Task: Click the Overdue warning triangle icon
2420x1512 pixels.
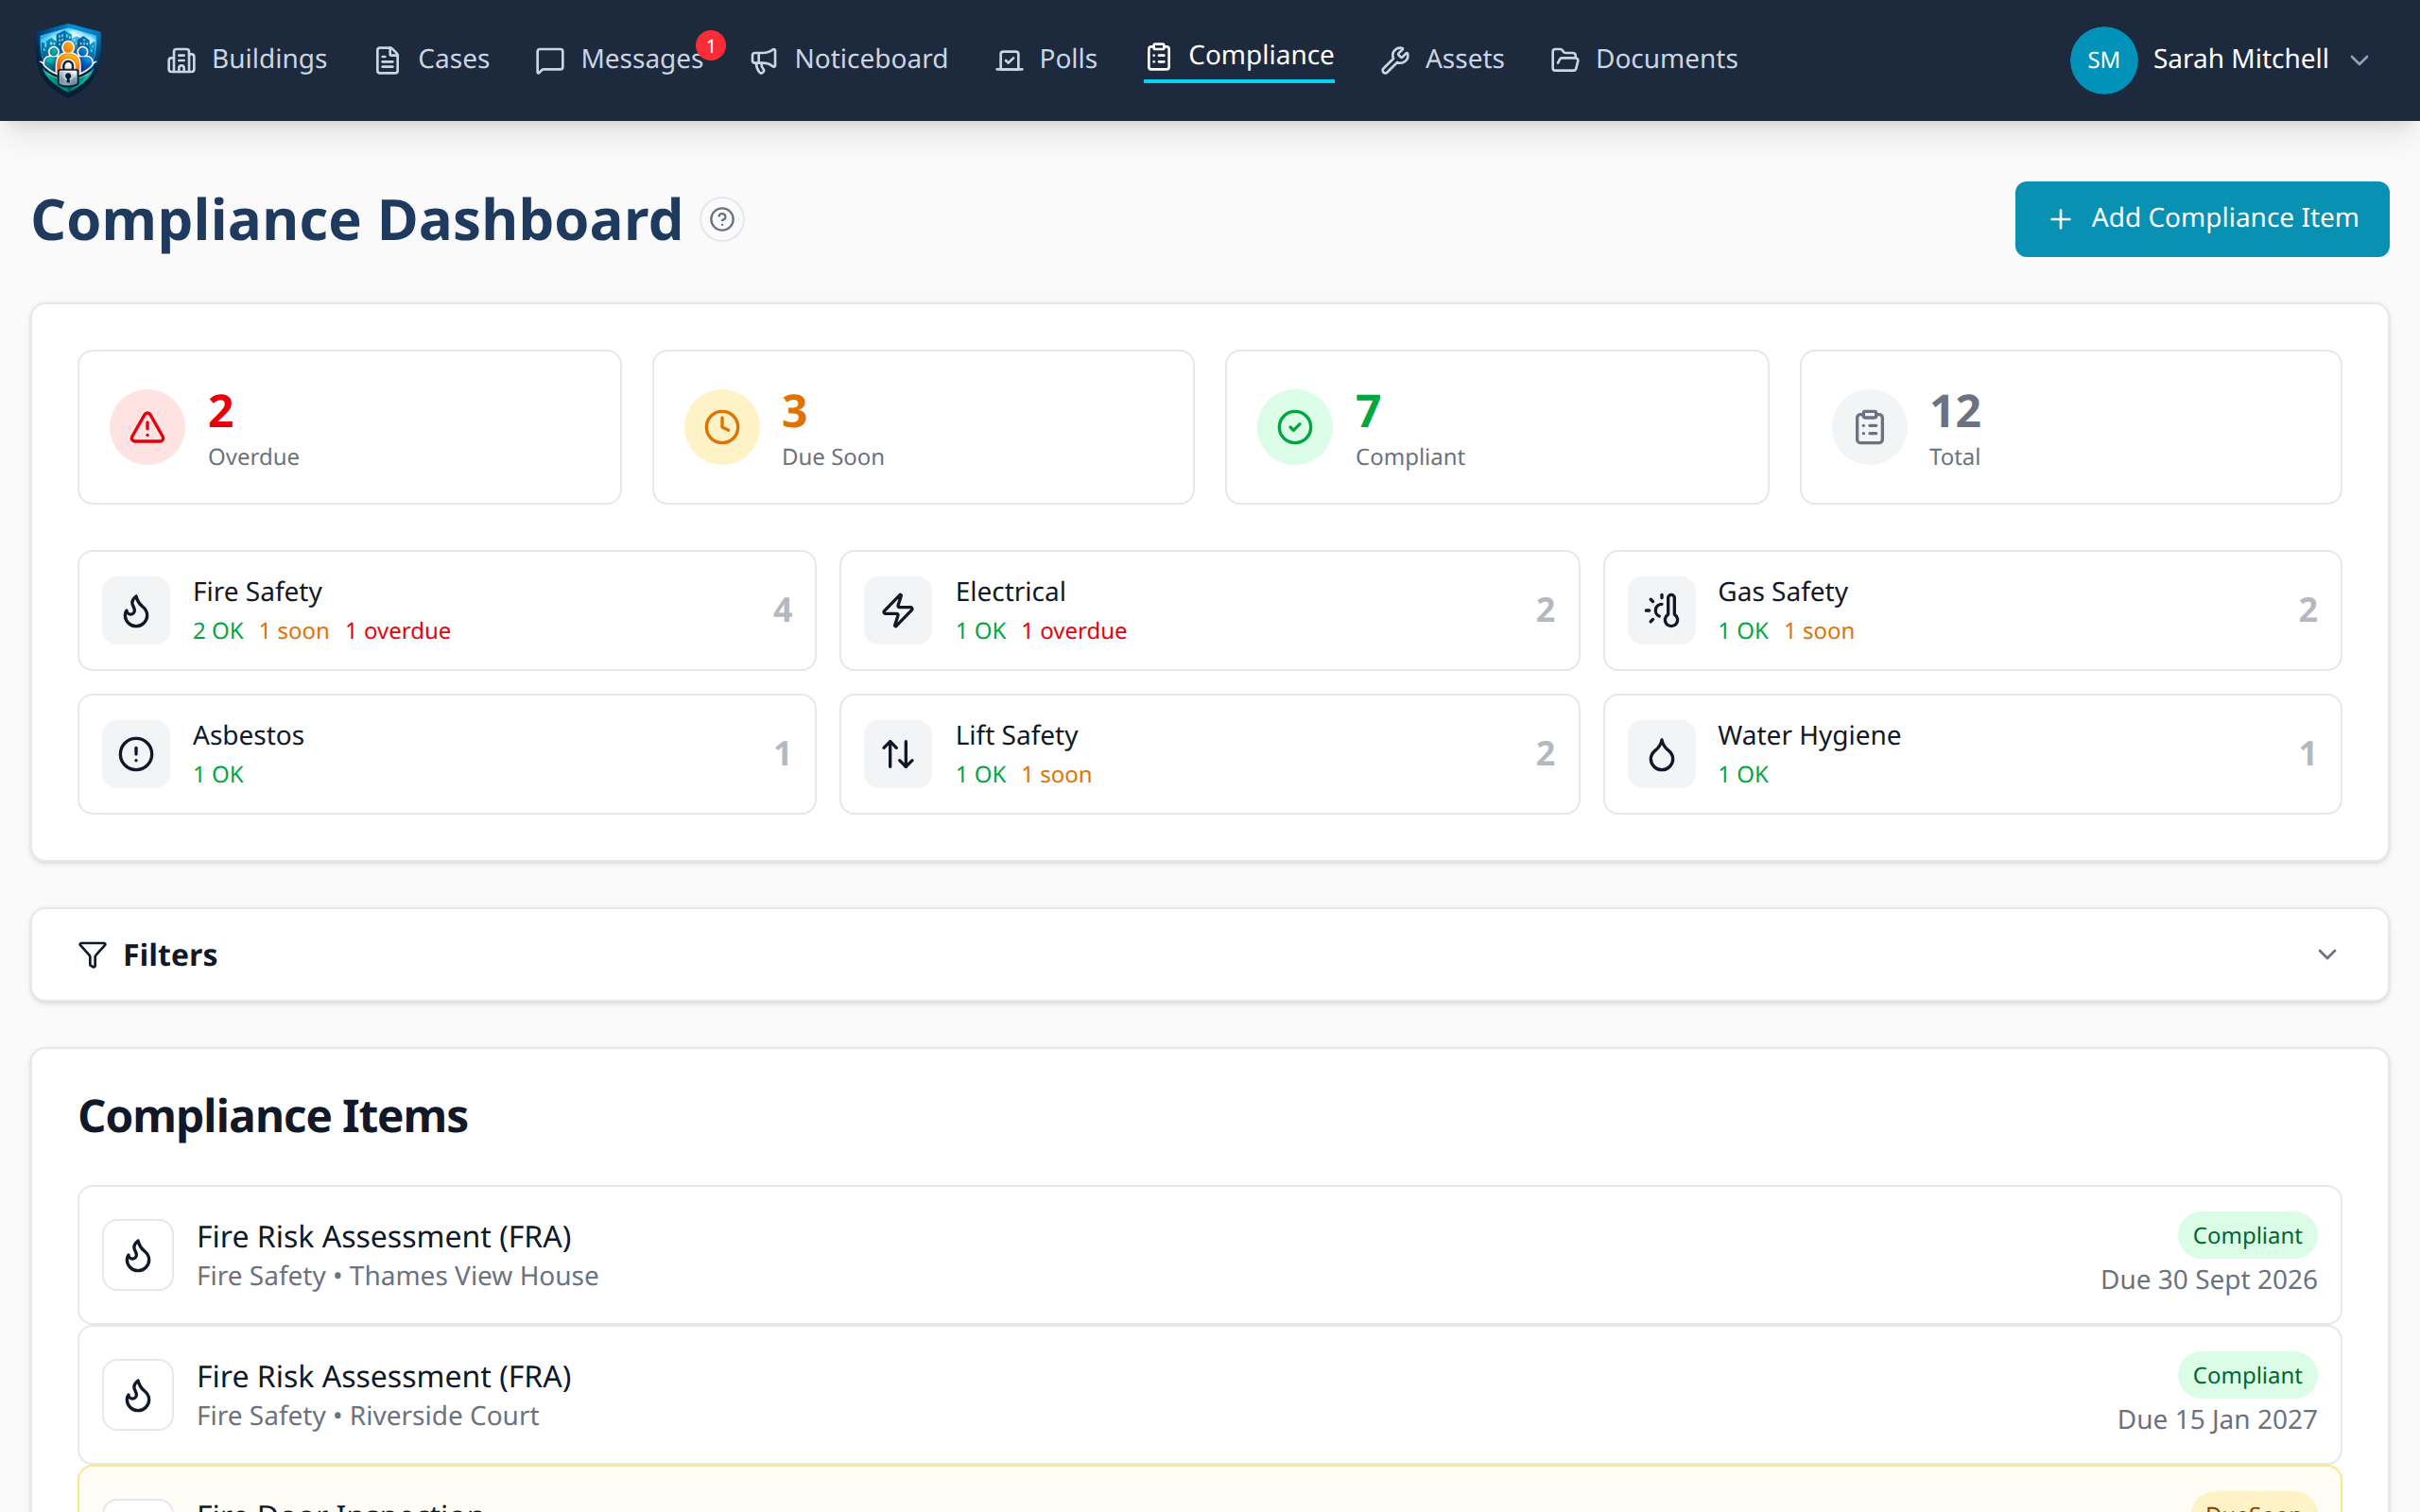Action: [x=146, y=426]
